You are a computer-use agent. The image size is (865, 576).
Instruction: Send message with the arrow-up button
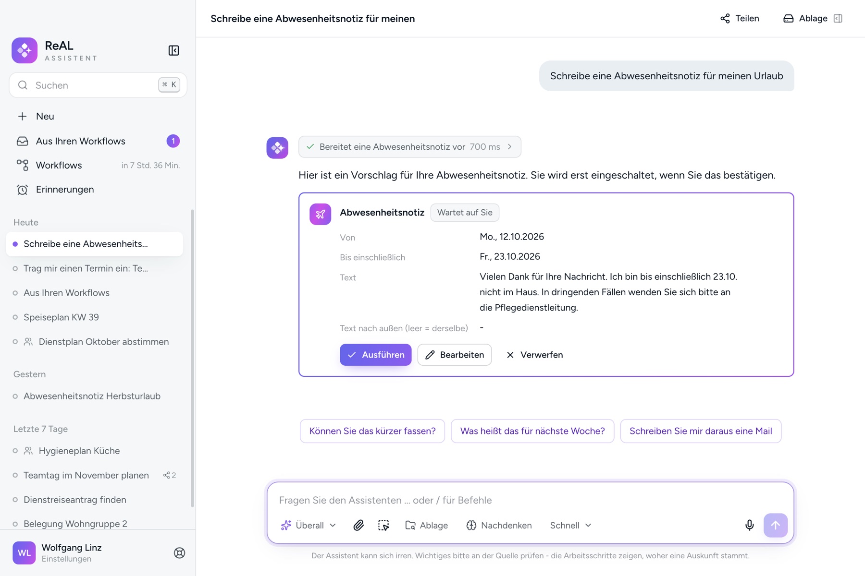tap(775, 525)
